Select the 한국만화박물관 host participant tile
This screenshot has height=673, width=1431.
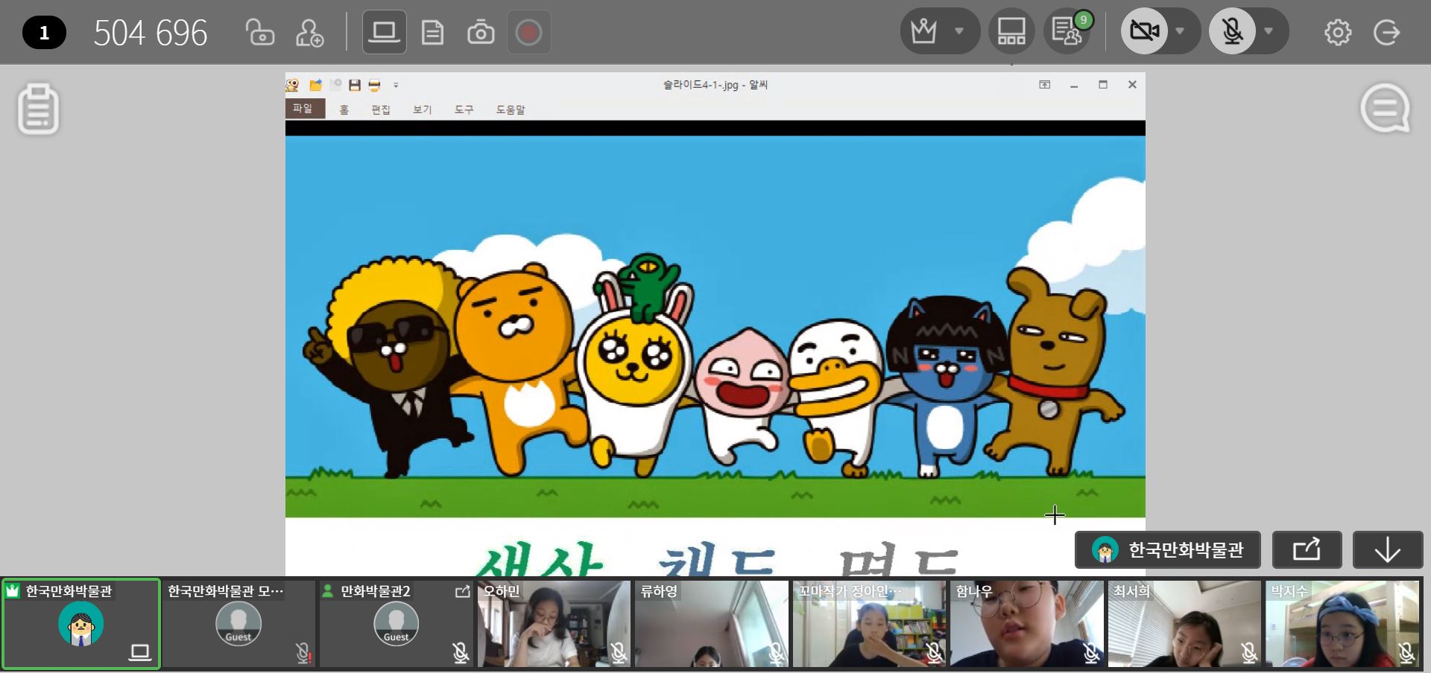[80, 624]
